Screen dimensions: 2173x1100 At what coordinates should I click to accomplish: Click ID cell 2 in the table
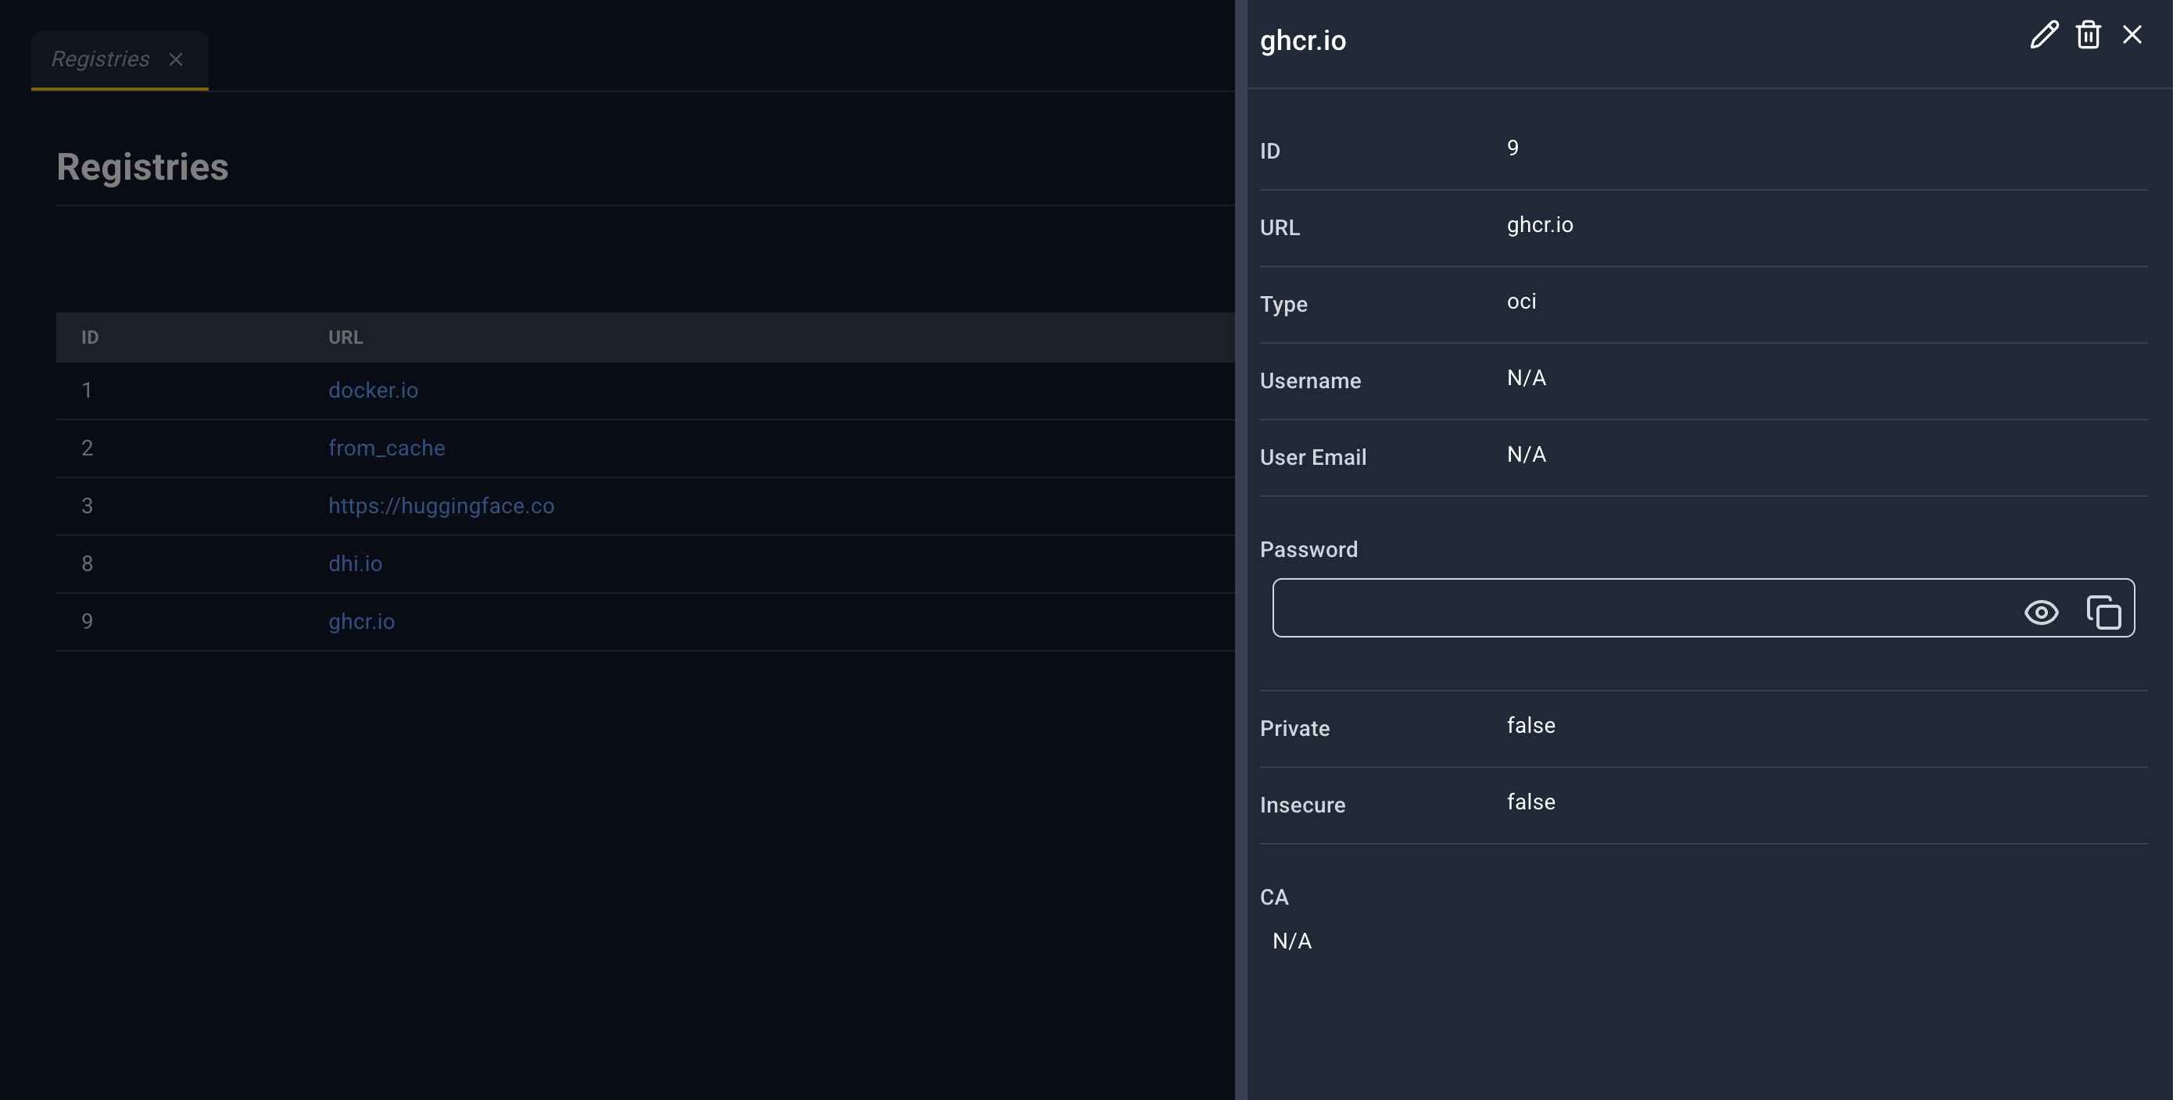tap(87, 448)
